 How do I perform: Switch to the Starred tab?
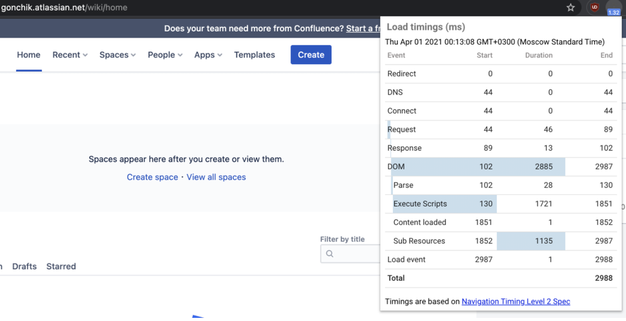[x=61, y=266]
